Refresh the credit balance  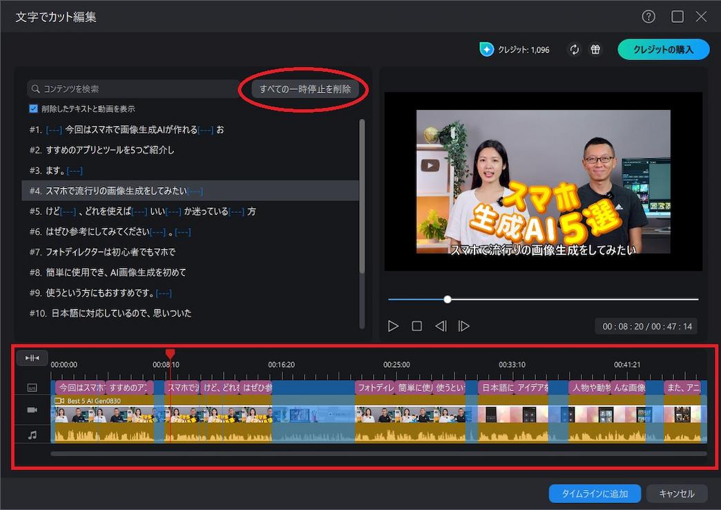(x=575, y=49)
